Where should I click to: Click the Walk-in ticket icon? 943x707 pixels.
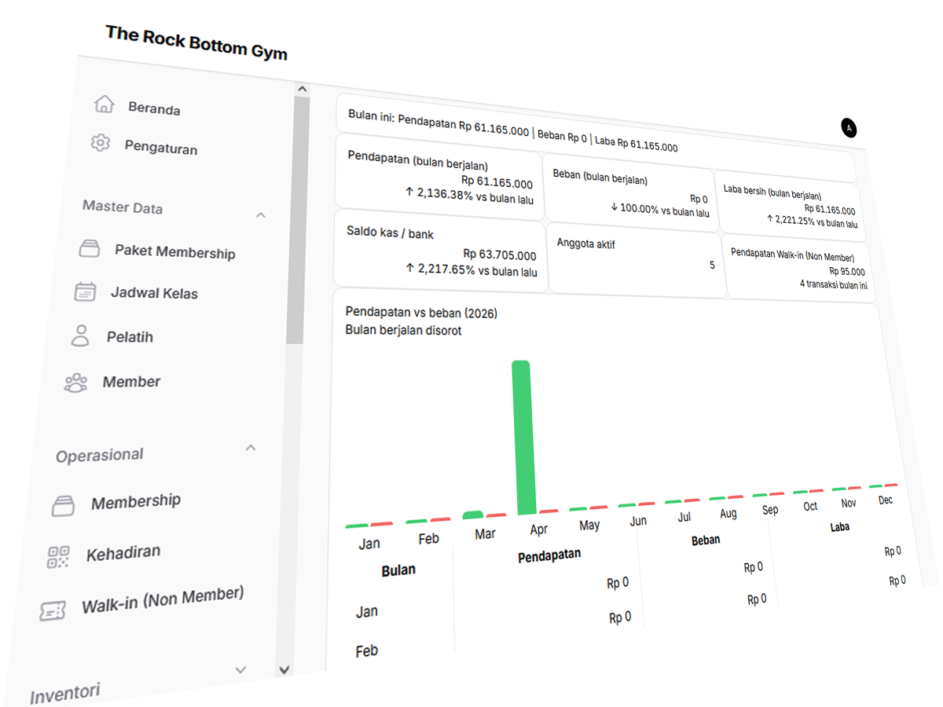tap(53, 610)
